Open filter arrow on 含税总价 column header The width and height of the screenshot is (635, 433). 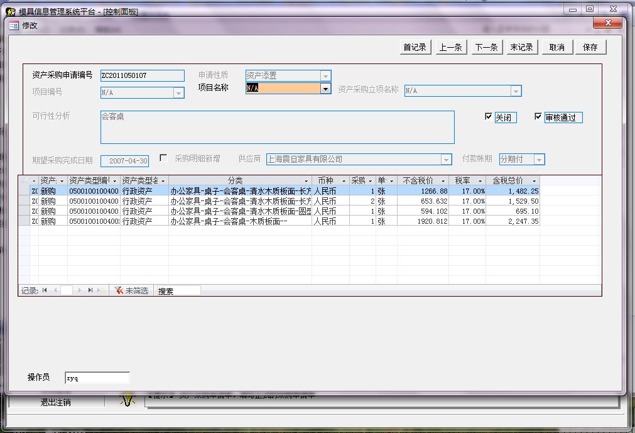point(534,181)
